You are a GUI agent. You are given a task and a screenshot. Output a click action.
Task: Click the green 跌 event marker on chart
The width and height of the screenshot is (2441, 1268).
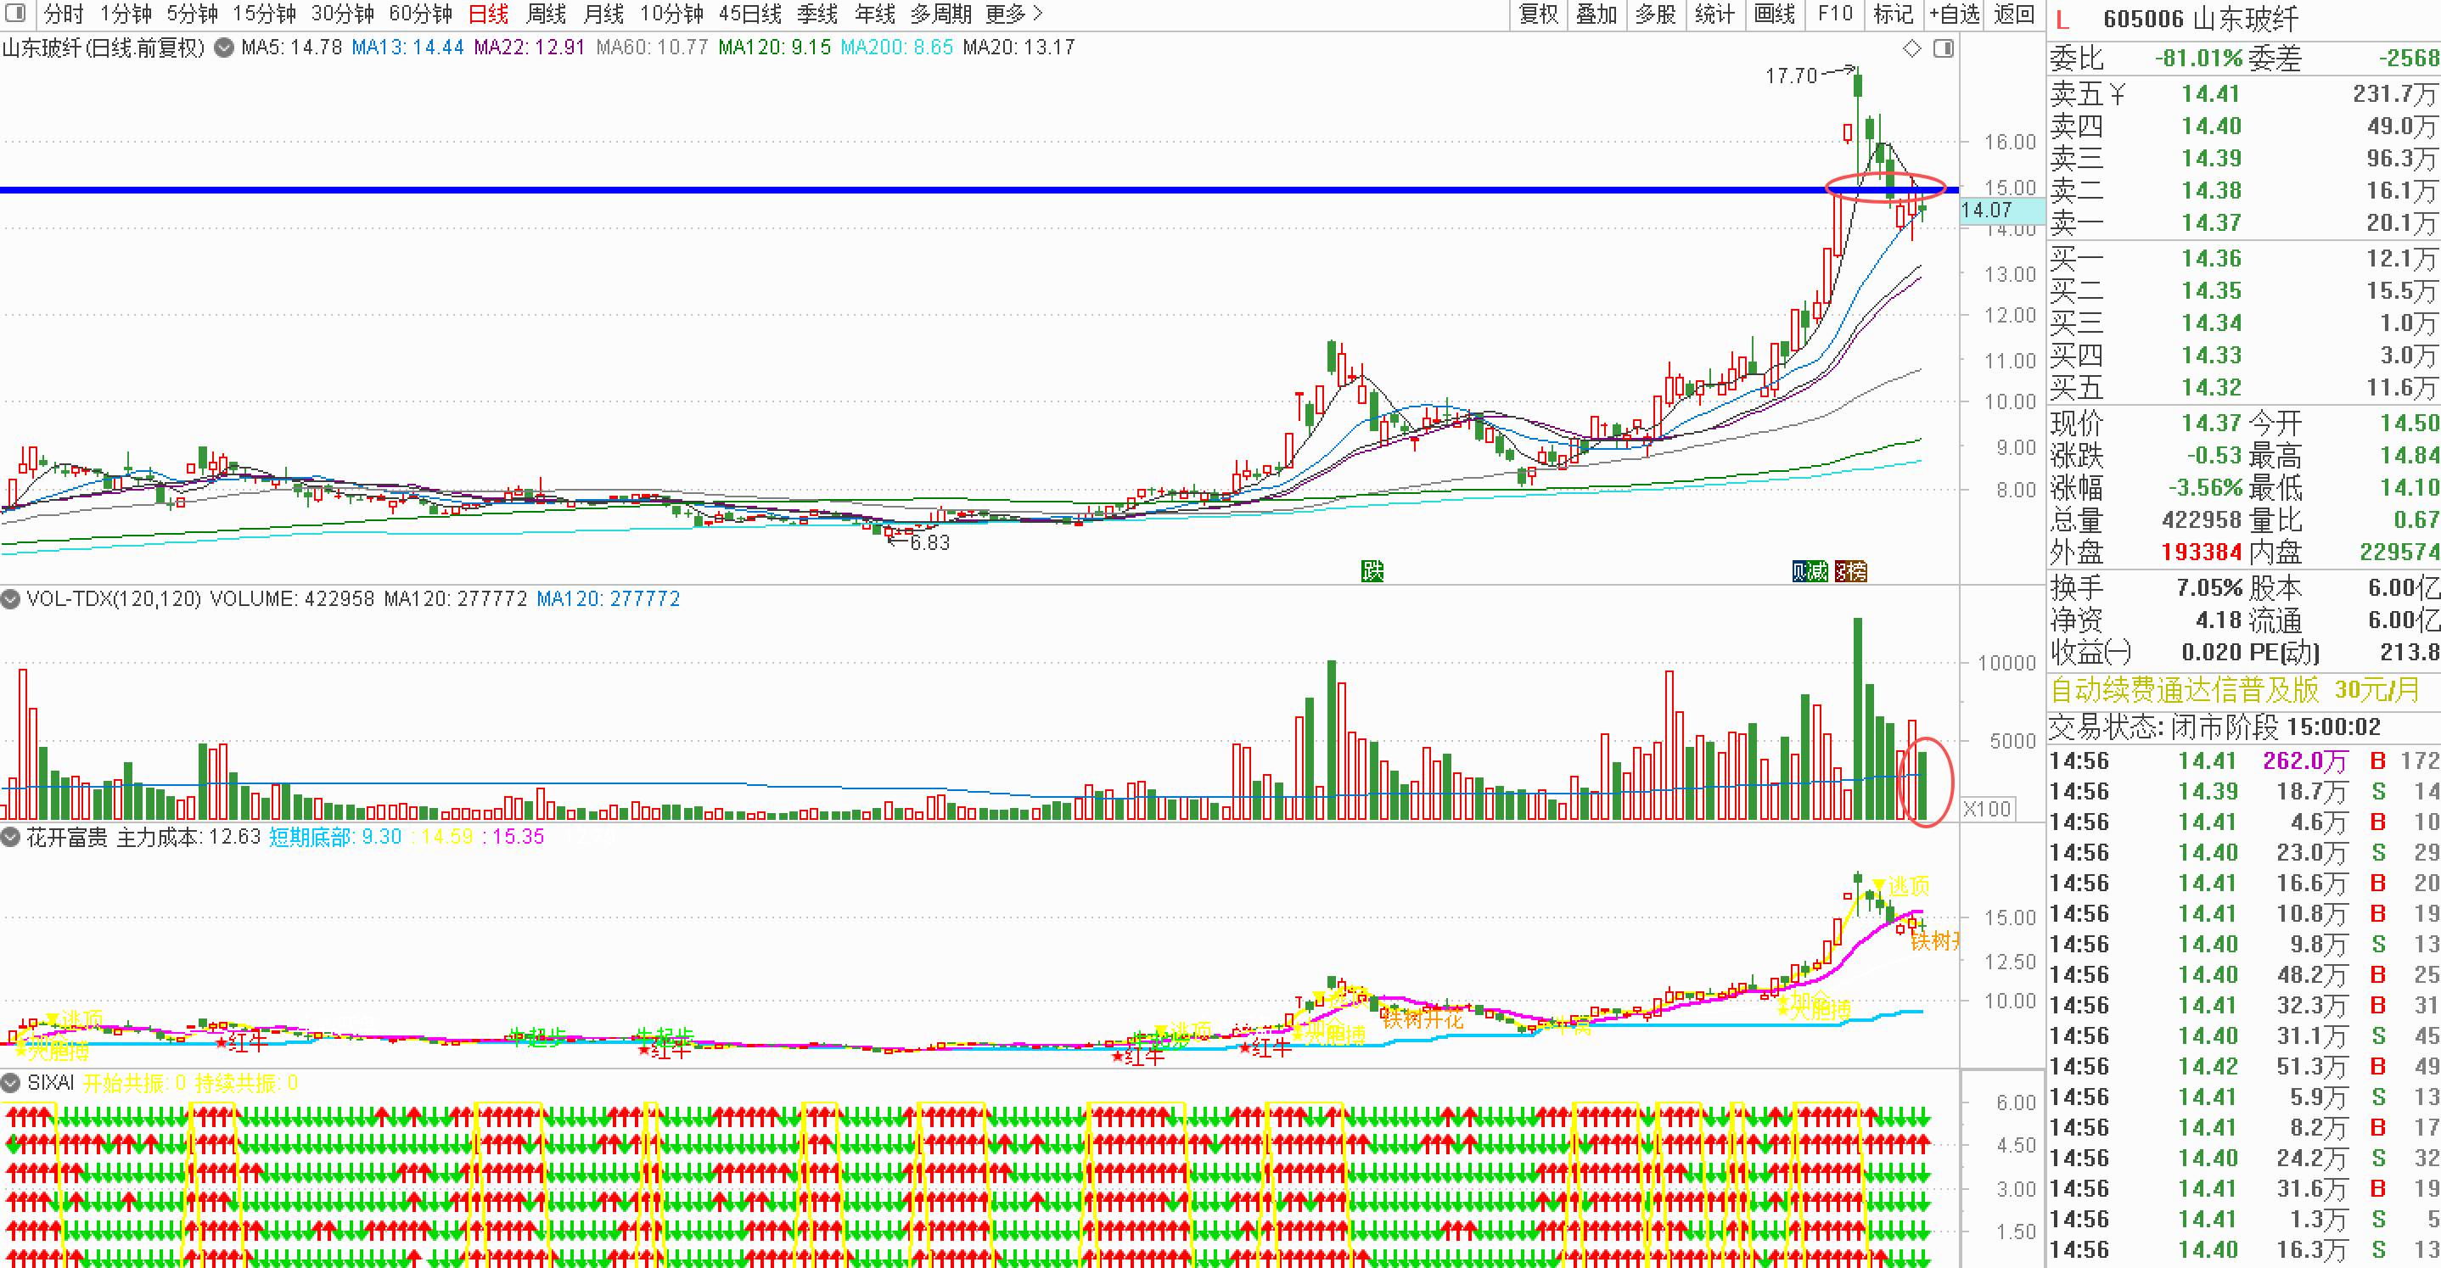point(1372,571)
